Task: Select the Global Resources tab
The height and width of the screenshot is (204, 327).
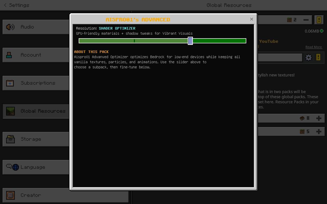Action: tap(36, 111)
